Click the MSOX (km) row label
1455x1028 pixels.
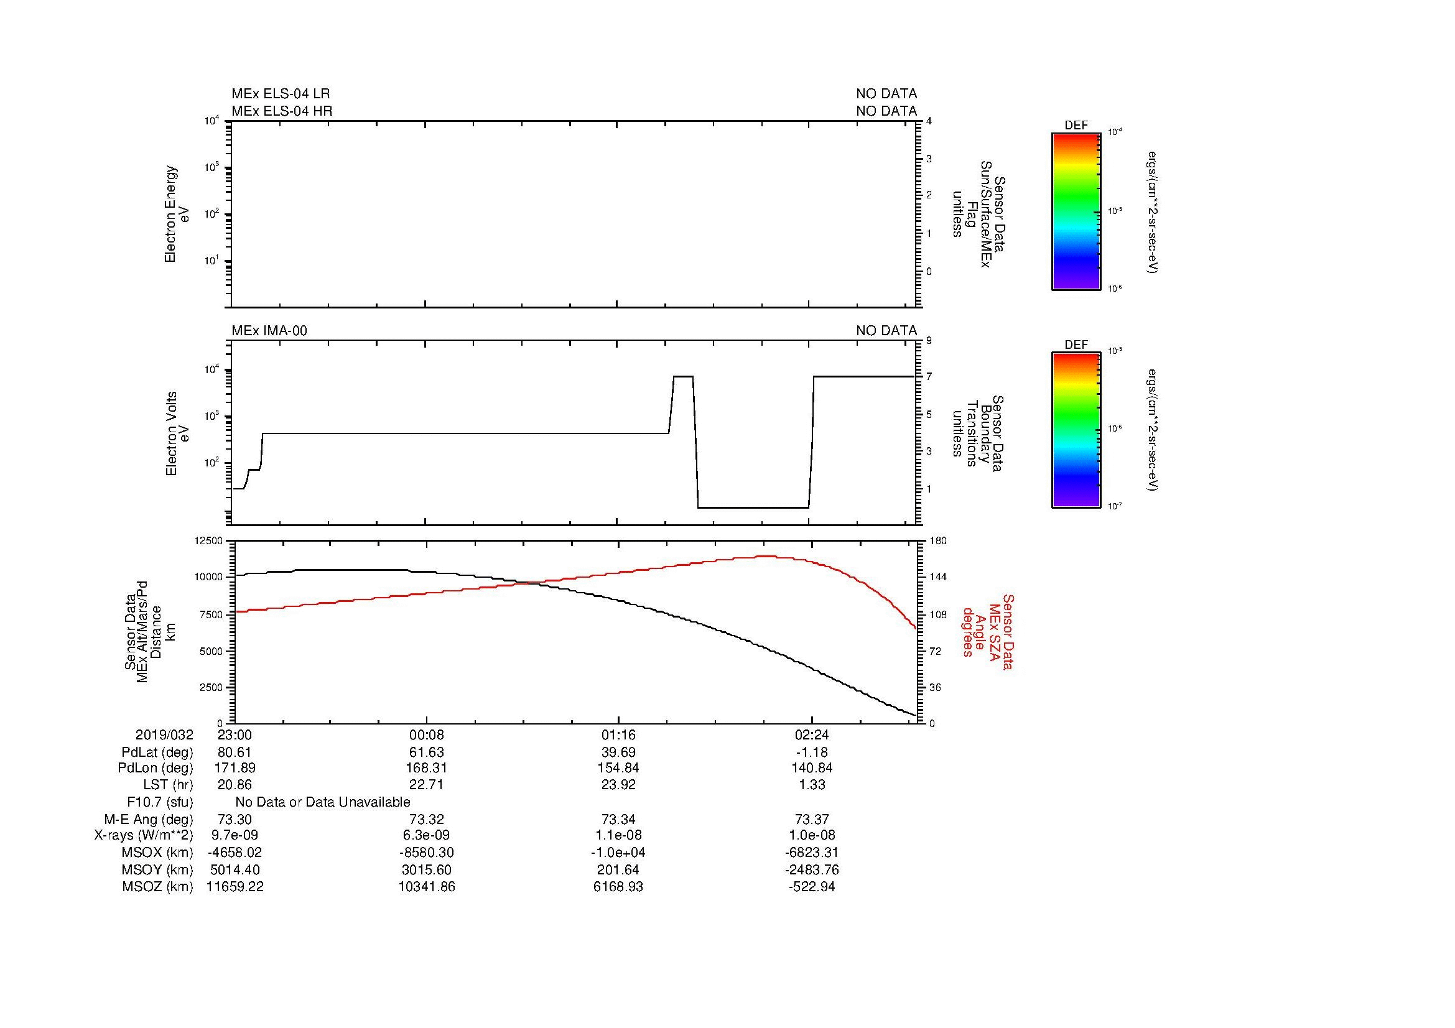click(x=158, y=853)
